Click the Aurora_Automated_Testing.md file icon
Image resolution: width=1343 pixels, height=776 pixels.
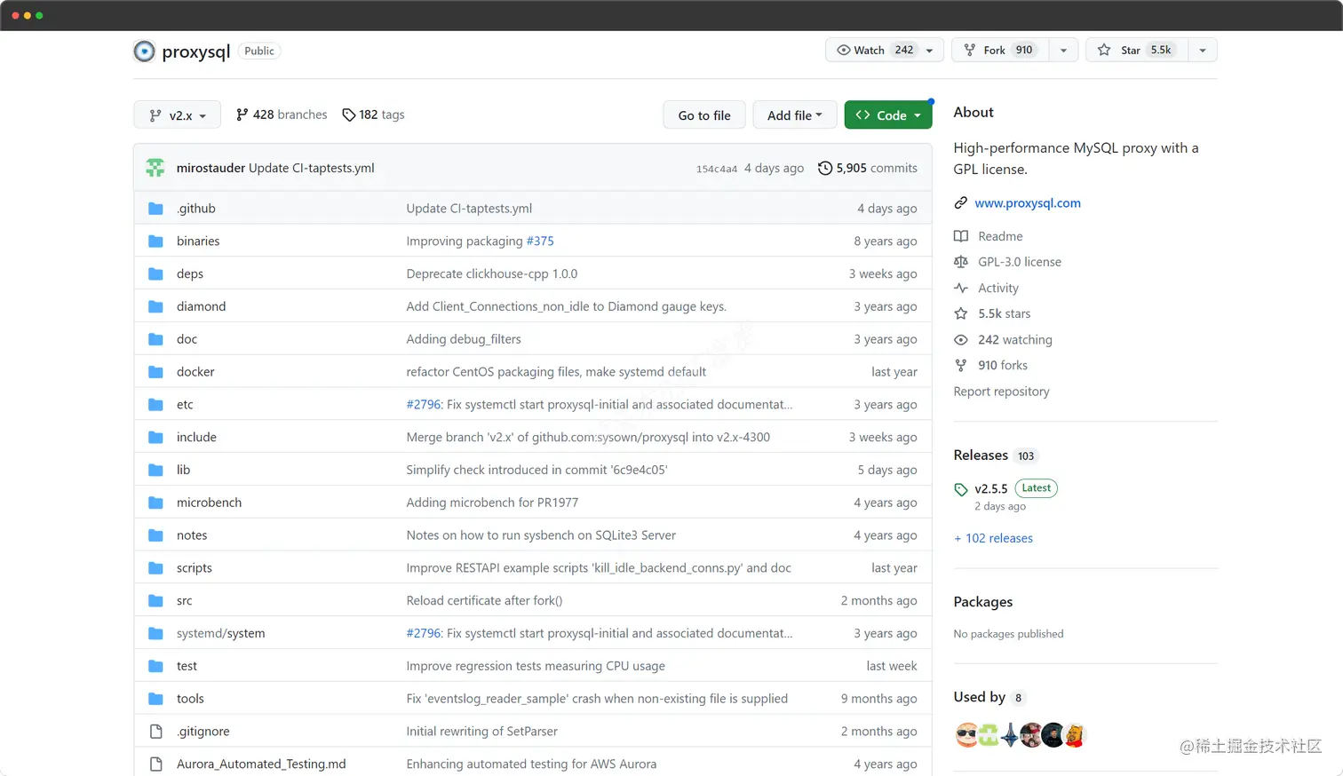coord(155,764)
